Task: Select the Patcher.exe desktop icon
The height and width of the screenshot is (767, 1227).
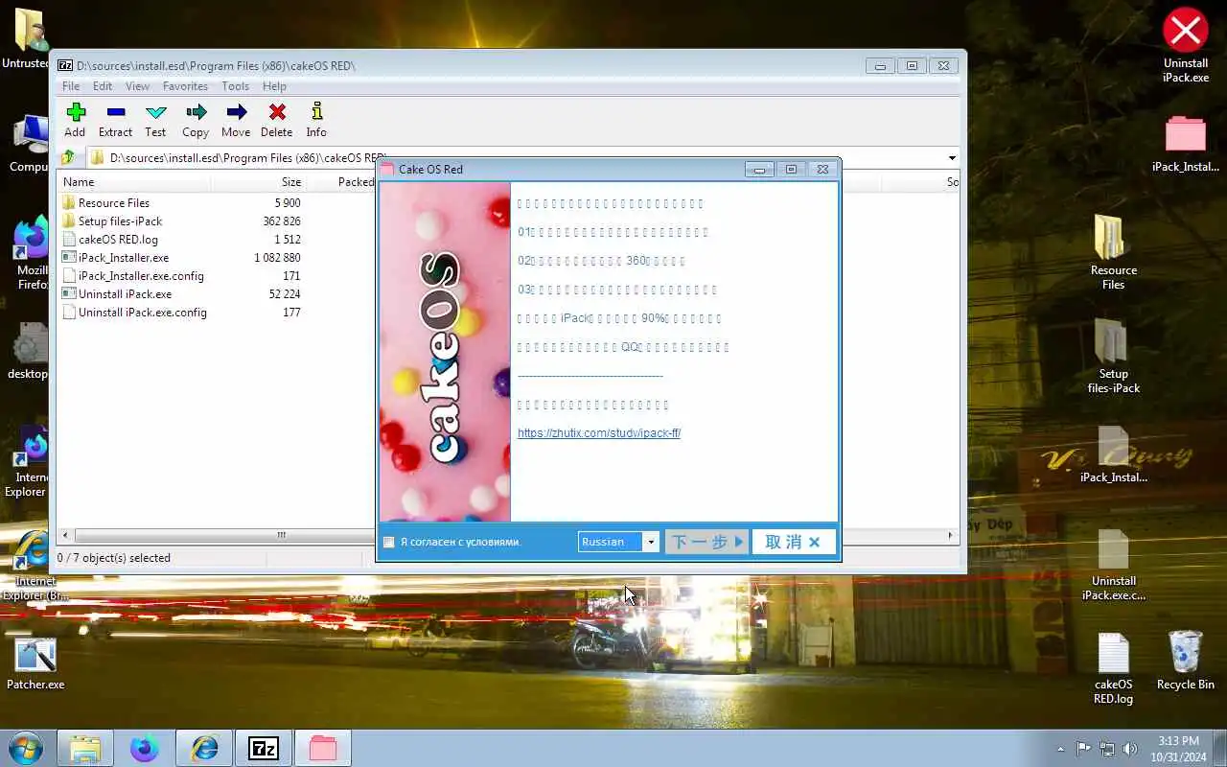Action: pyautogui.click(x=35, y=663)
